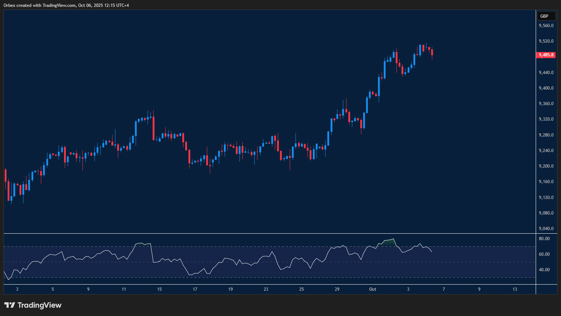Click the 9,320.0 level on the price axis
This screenshot has height=316, width=561.
tap(546, 119)
